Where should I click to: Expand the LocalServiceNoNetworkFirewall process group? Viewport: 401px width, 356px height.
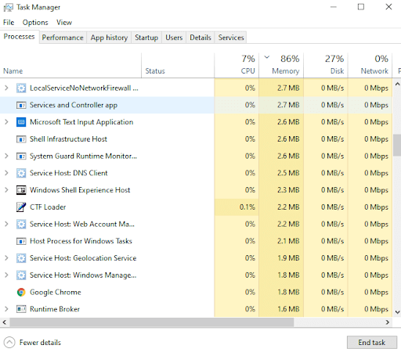6,88
